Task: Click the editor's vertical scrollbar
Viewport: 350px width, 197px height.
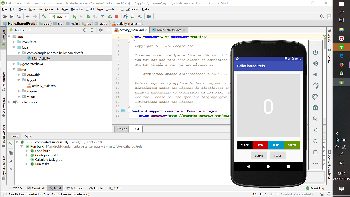Action: pos(325,44)
